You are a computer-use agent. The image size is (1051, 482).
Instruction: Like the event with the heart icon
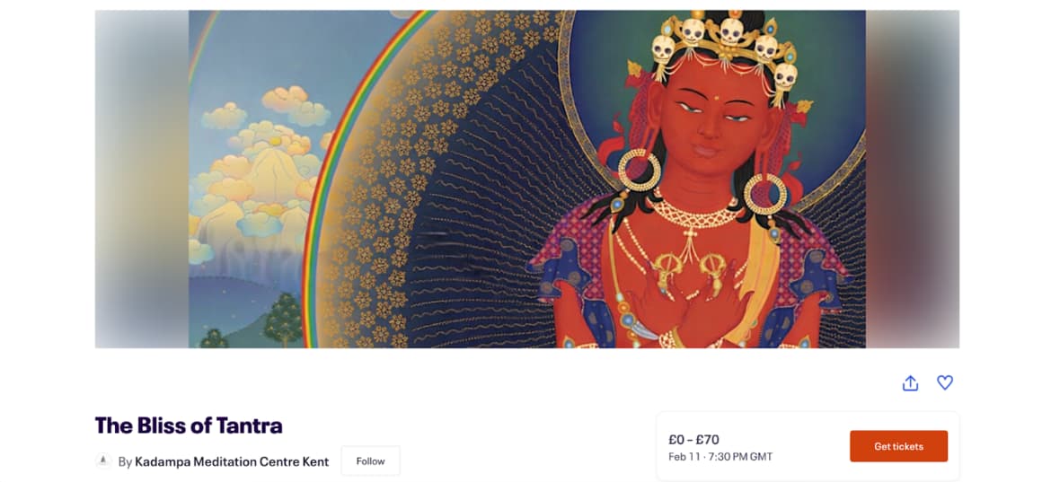pos(944,383)
